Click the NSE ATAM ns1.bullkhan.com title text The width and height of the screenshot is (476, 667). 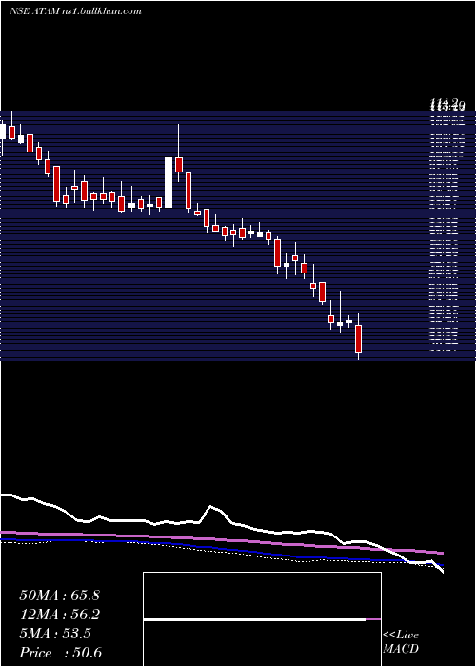(75, 11)
